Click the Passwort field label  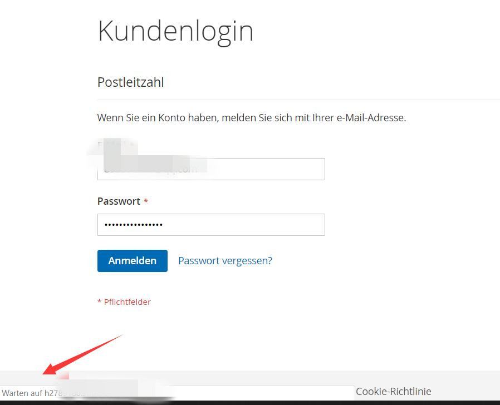119,201
